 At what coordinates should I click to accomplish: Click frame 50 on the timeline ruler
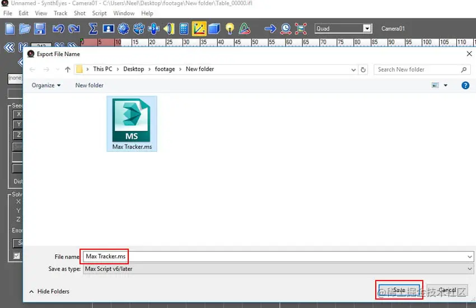(x=255, y=42)
